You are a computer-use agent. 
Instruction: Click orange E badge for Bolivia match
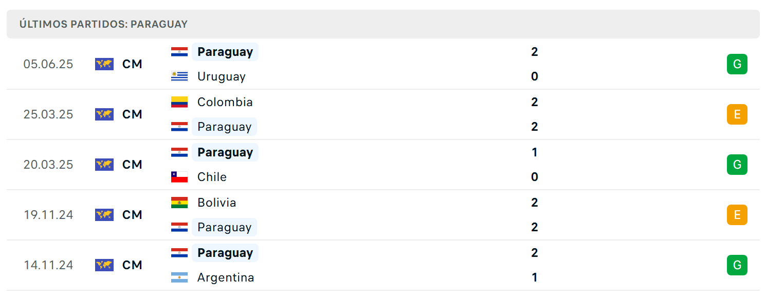tap(737, 215)
